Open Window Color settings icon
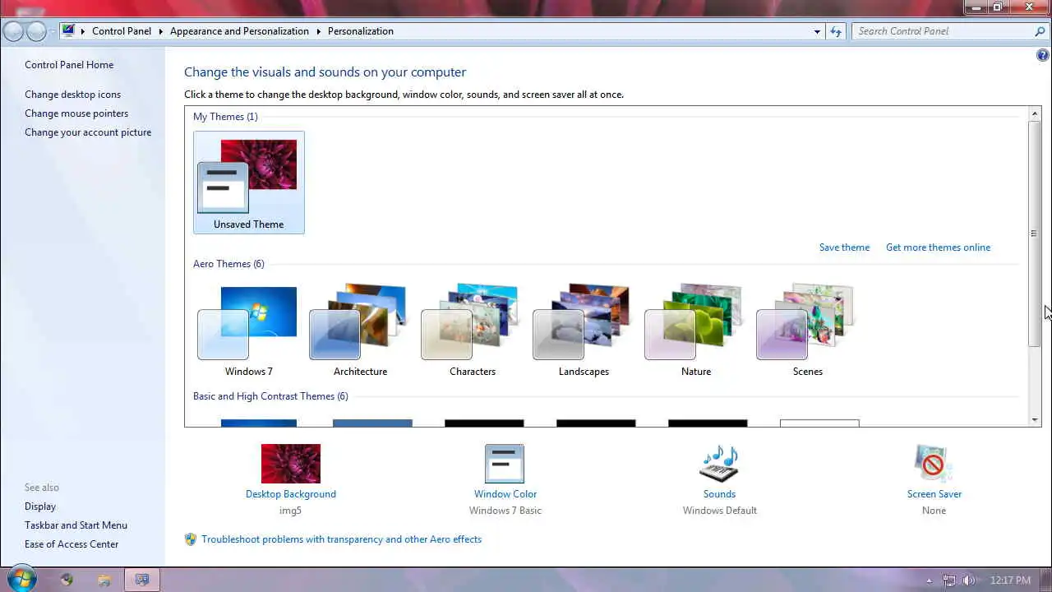Image resolution: width=1052 pixels, height=592 pixels. [x=505, y=464]
